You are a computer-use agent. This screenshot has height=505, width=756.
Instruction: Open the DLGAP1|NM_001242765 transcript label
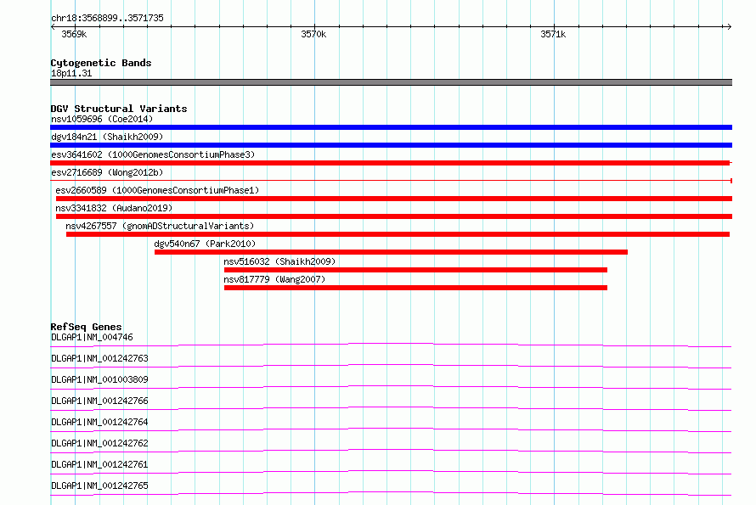99,485
